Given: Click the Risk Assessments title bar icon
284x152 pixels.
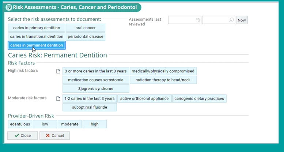Looking at the screenshot, I should 9,7.
